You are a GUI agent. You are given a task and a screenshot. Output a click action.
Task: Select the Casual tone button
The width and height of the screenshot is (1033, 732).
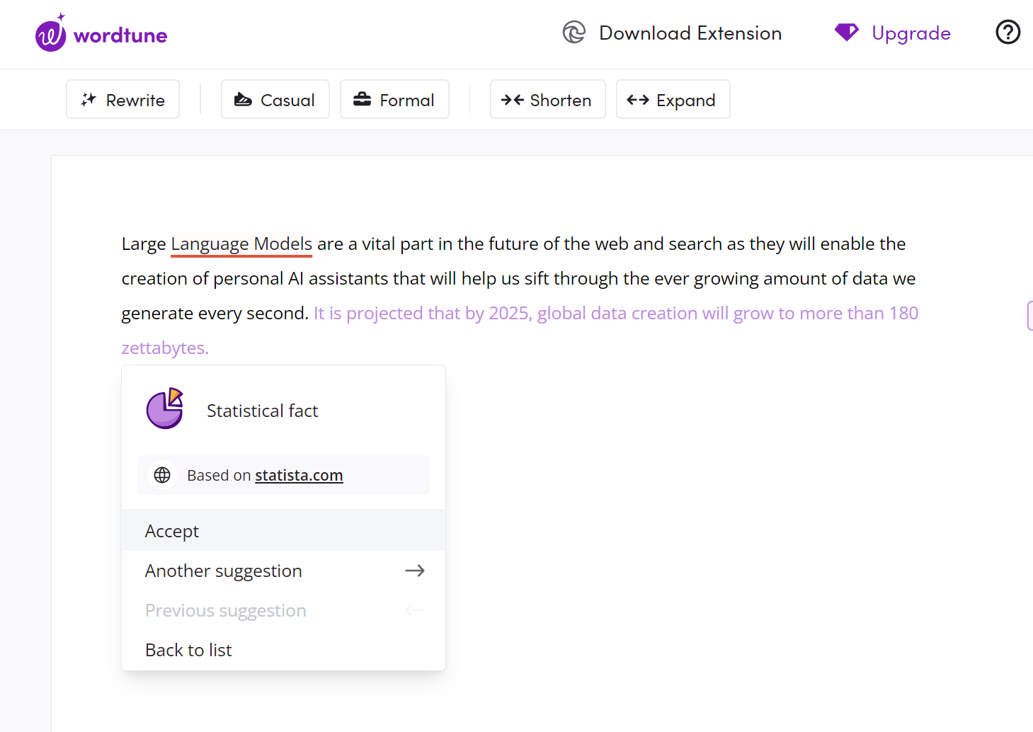pos(275,100)
